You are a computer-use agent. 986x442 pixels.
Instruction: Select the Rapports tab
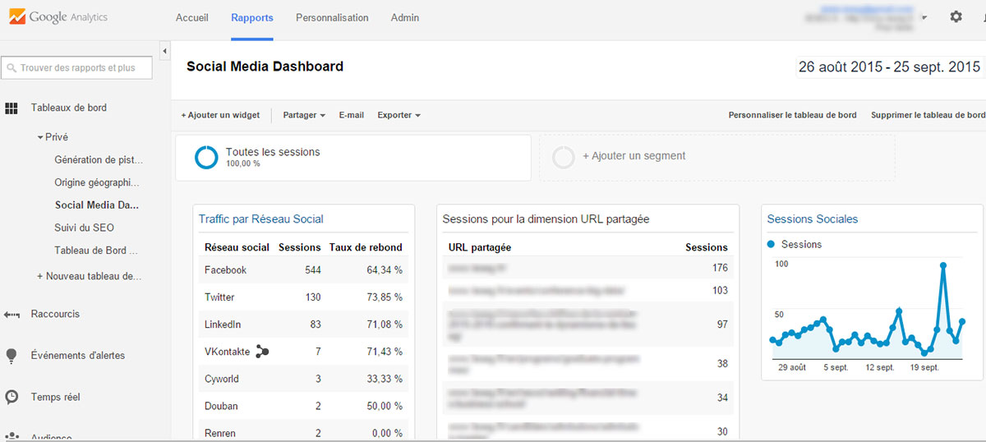pyautogui.click(x=252, y=17)
